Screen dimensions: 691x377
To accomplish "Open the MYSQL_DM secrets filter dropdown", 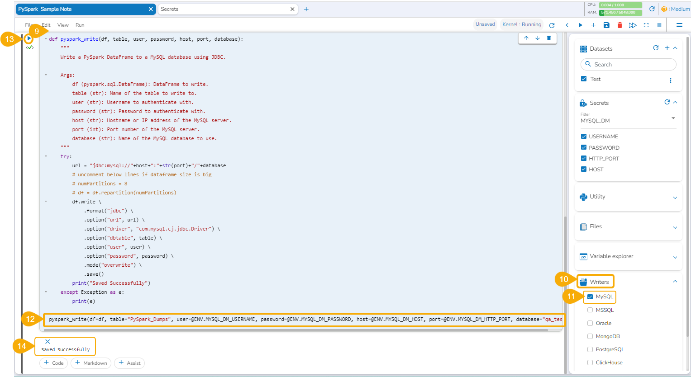I will (673, 118).
